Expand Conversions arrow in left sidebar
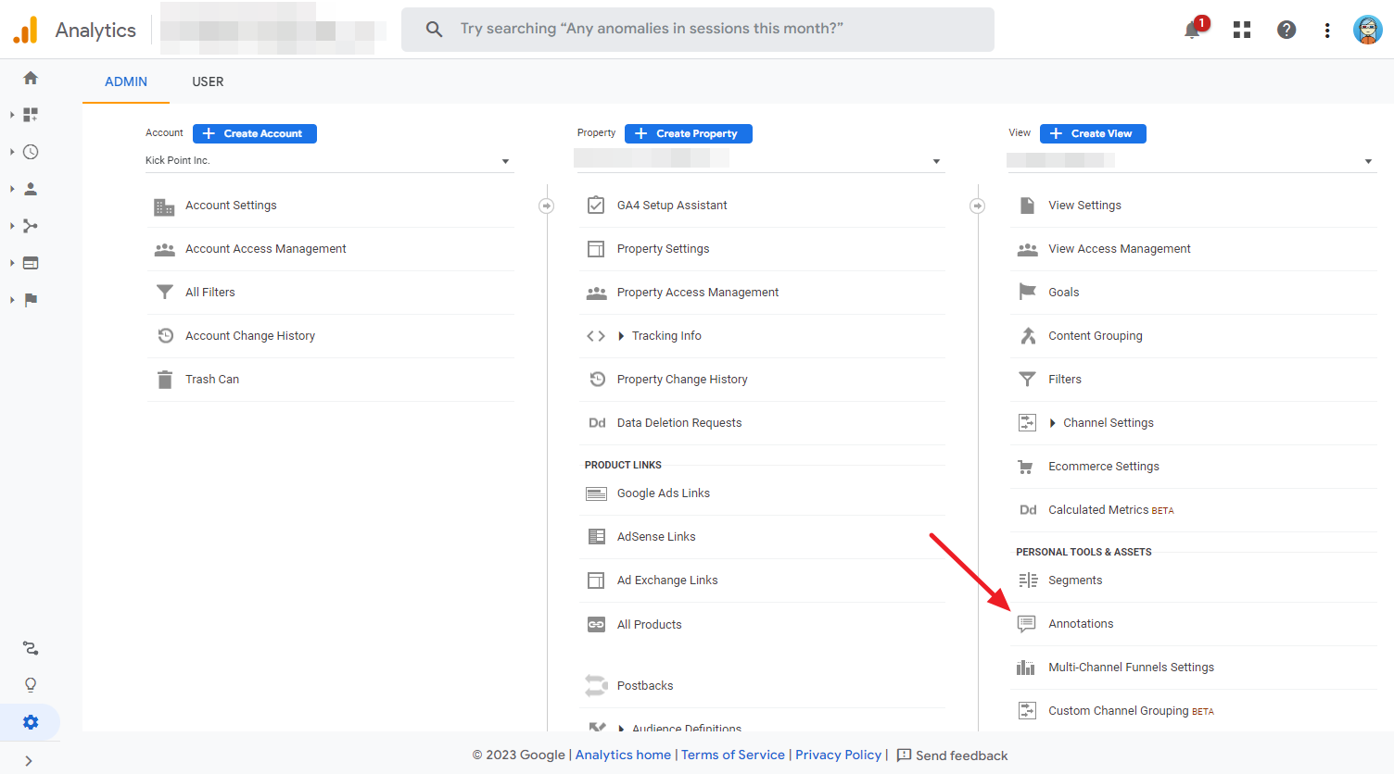1394x774 pixels. [x=12, y=300]
